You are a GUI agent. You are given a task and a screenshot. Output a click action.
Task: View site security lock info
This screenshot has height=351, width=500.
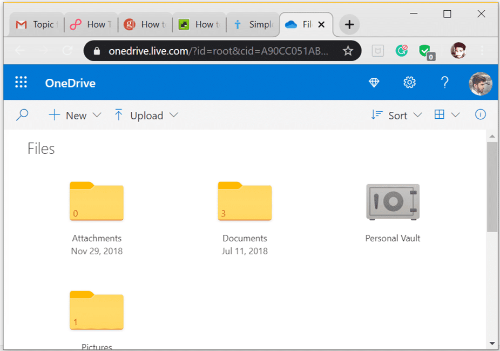[97, 51]
